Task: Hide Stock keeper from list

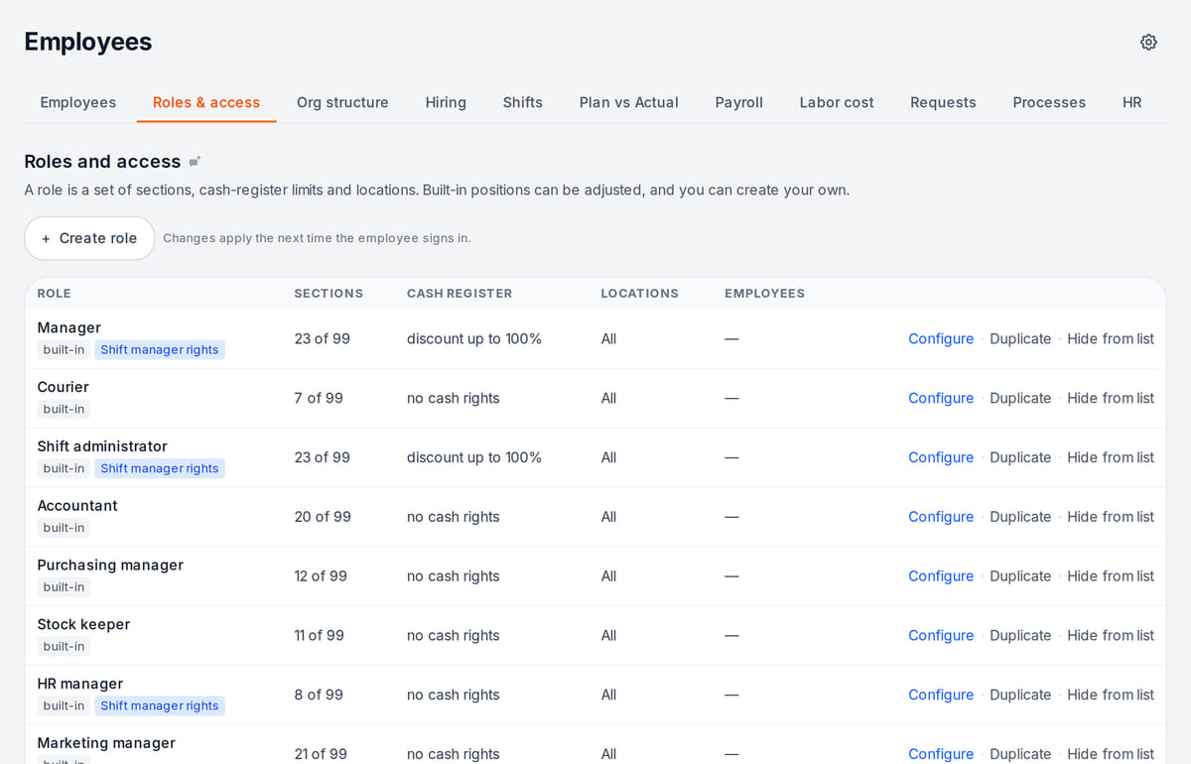Action: pos(1111,636)
